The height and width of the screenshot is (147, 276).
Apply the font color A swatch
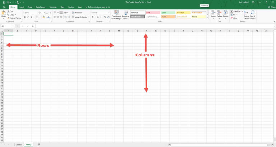click(49, 17)
